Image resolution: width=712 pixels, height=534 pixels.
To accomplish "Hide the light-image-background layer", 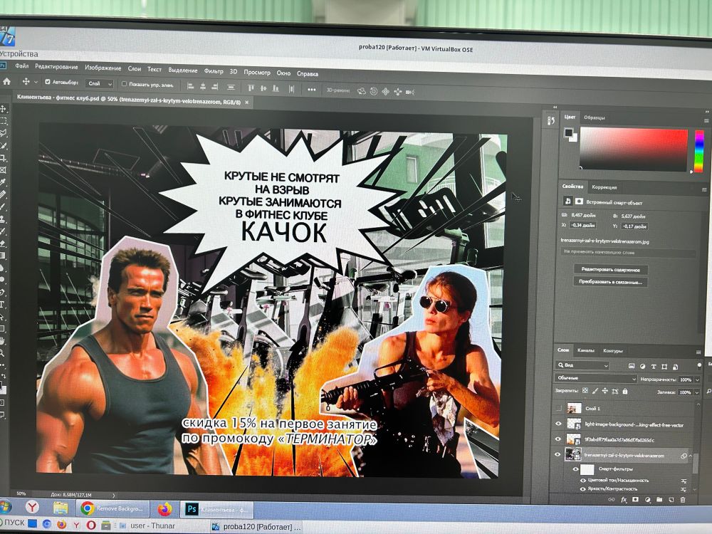I will pyautogui.click(x=558, y=424).
